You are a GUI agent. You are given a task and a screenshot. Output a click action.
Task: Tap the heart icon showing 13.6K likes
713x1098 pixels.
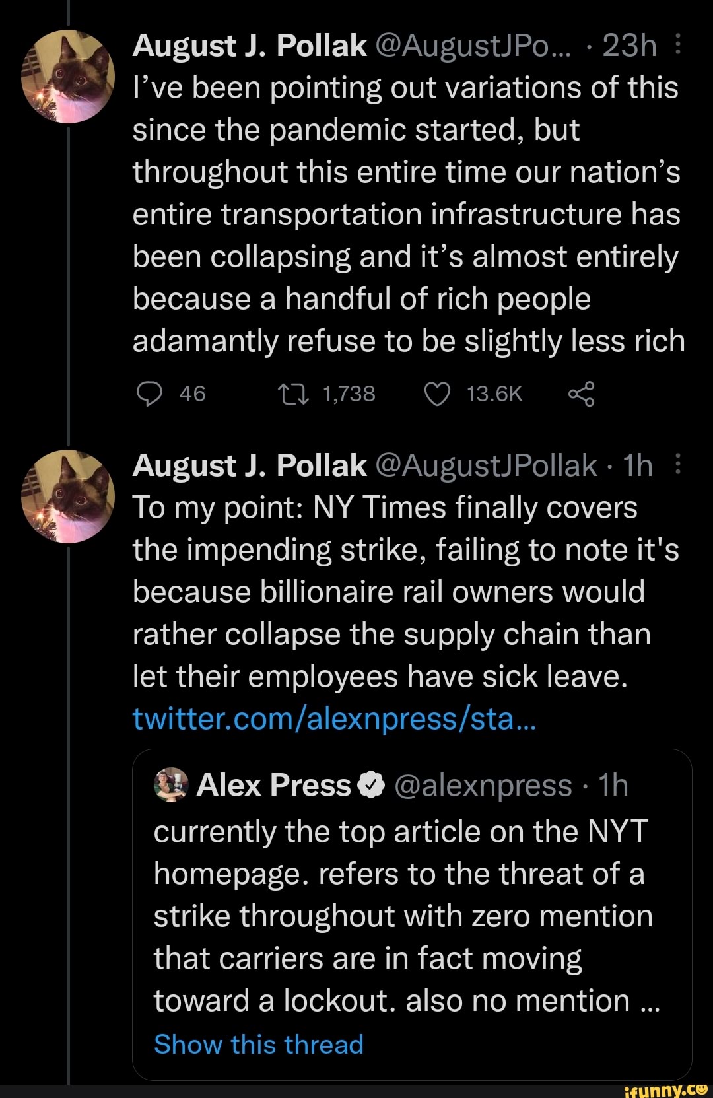(x=438, y=393)
